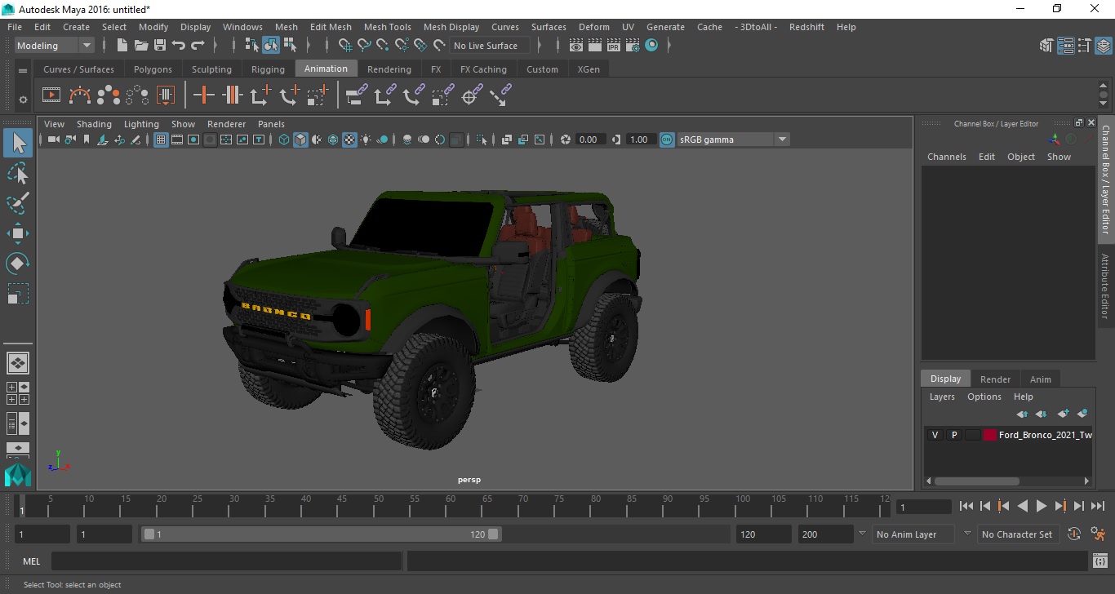Open the Mesh Tools menu
The height and width of the screenshot is (594, 1115).
[x=387, y=27]
